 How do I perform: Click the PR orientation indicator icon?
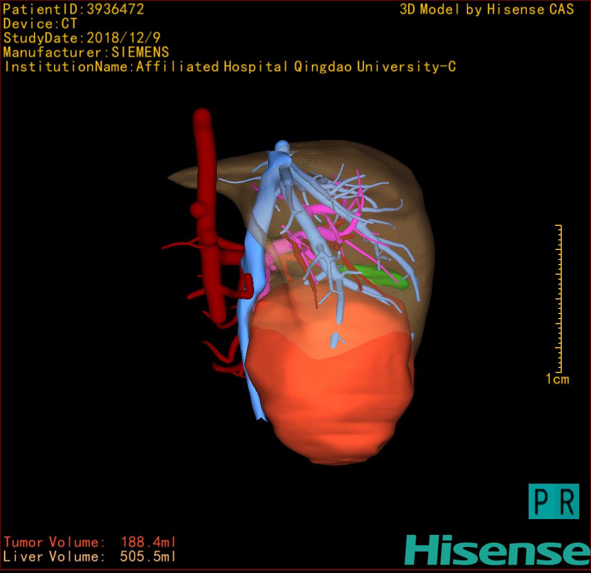553,501
